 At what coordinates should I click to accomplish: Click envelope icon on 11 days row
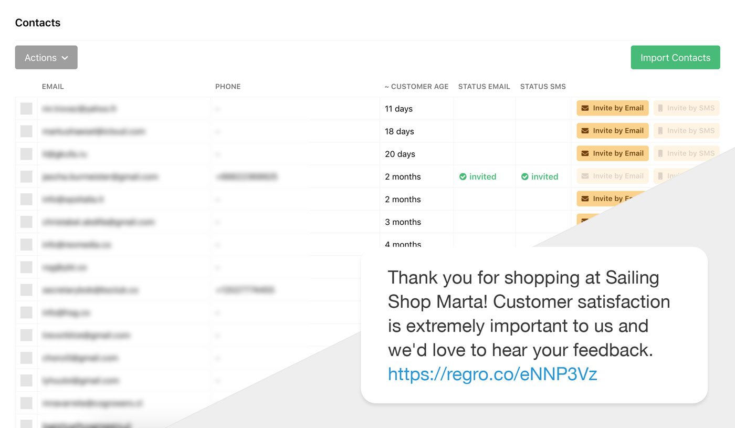[x=585, y=108]
